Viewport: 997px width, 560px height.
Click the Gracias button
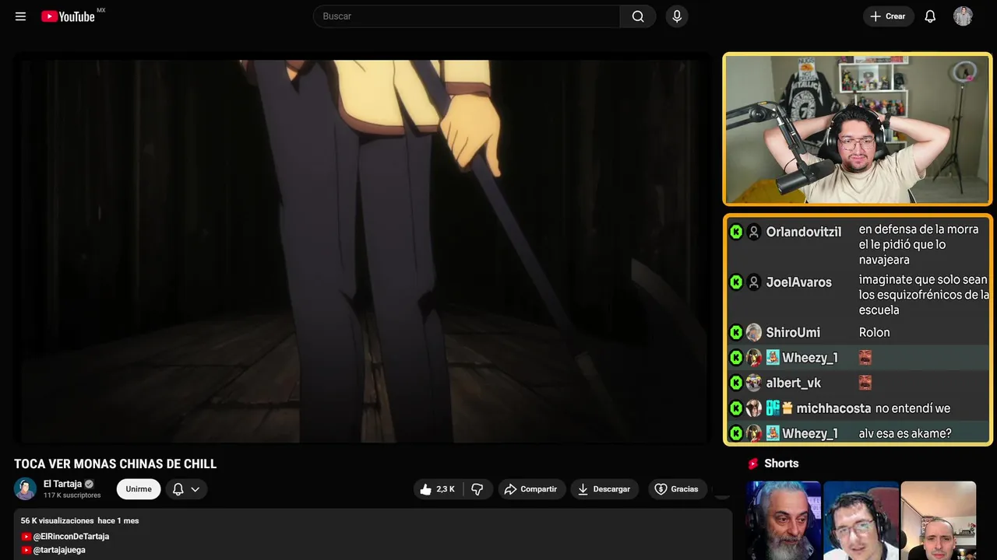[677, 489]
